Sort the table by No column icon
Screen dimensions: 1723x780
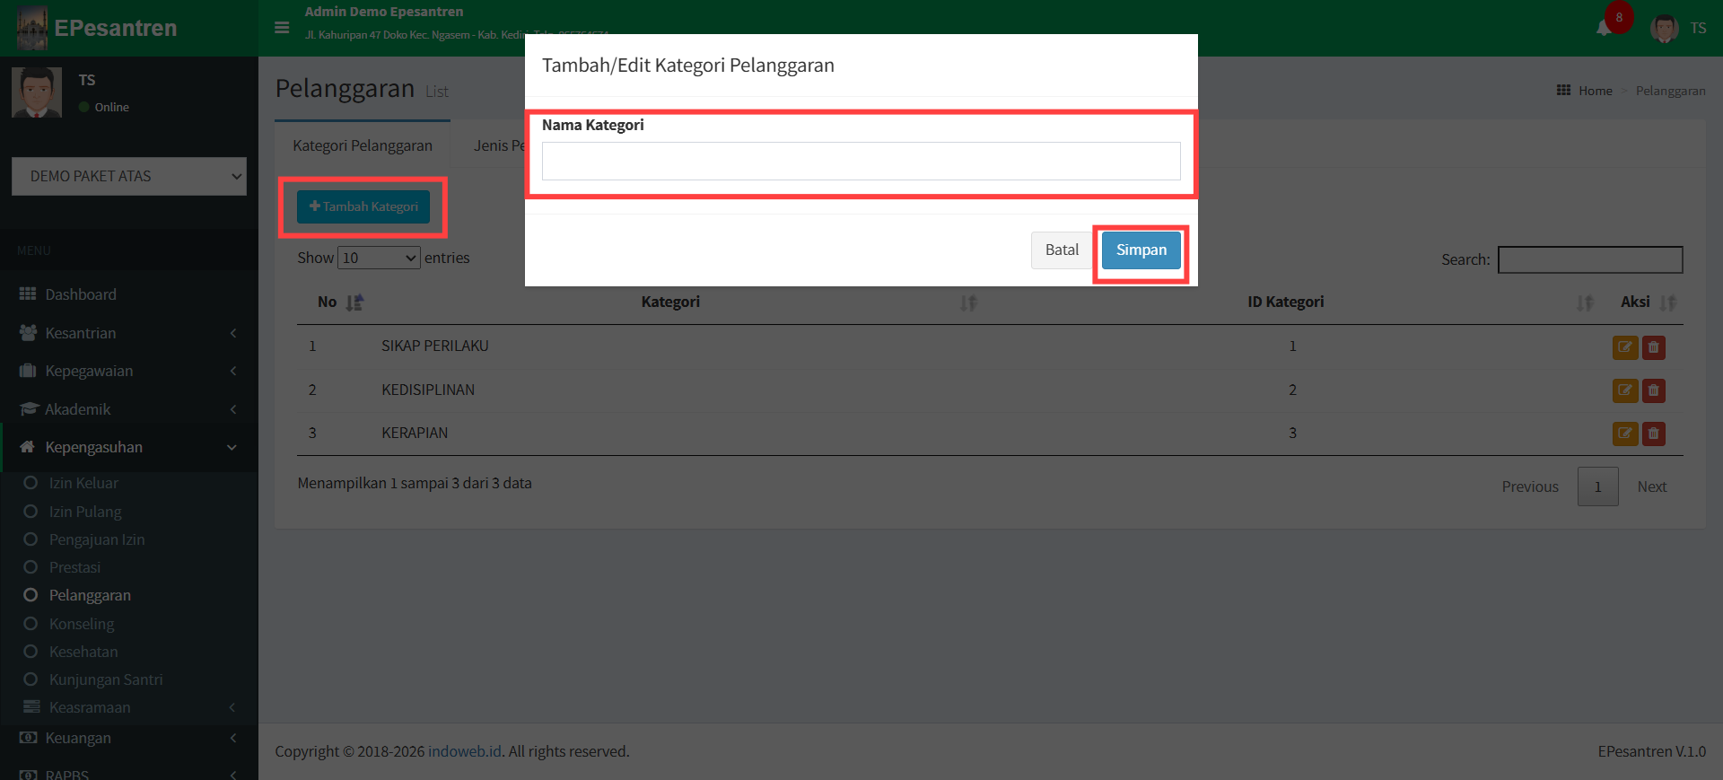pyautogui.click(x=354, y=302)
